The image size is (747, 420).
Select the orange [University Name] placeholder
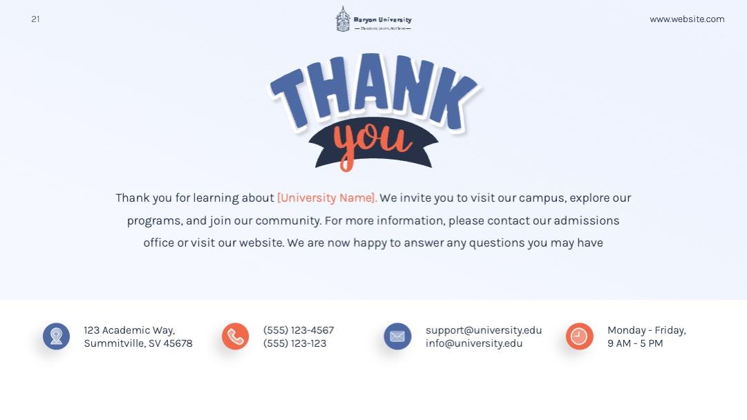327,198
